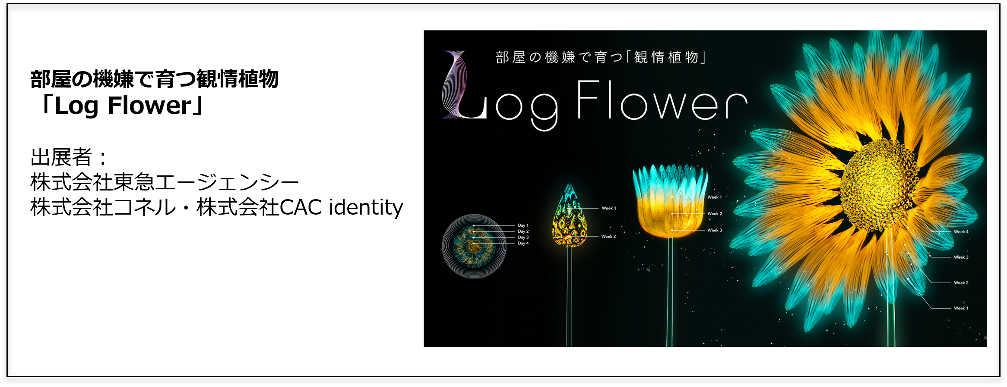The width and height of the screenshot is (1007, 387).
Task: Click the Log Flower logo in the poster
Action: coord(595,91)
